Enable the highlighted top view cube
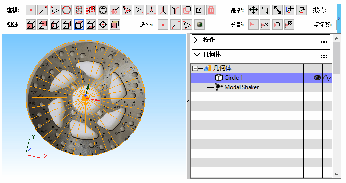346x183 pixels. point(79,25)
